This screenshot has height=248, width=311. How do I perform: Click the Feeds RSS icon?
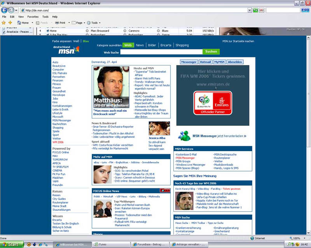pos(37,23)
